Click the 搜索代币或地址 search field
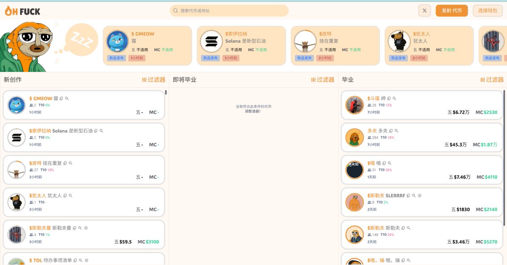 pos(229,11)
